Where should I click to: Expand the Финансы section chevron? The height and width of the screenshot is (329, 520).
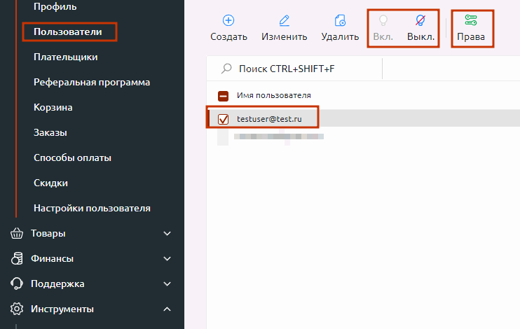[x=167, y=258]
